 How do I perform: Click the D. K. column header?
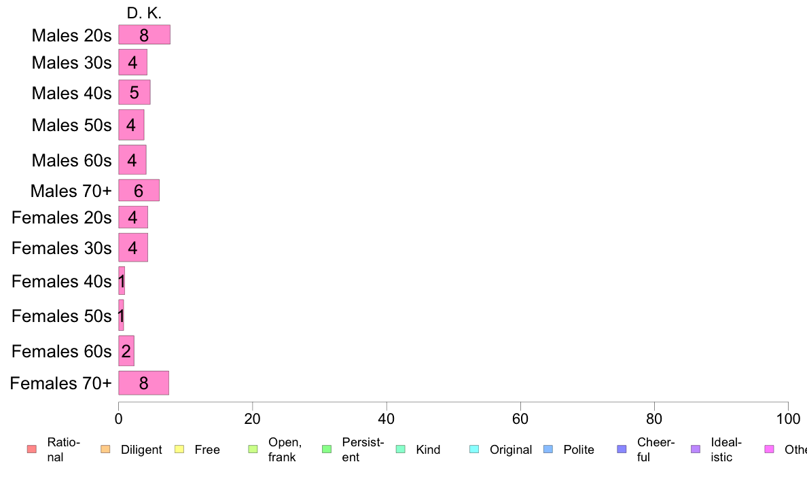[x=144, y=14]
